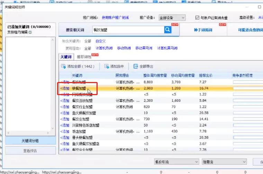Filter by 计算机黑马词
263x174 pixels.
click(167, 48)
